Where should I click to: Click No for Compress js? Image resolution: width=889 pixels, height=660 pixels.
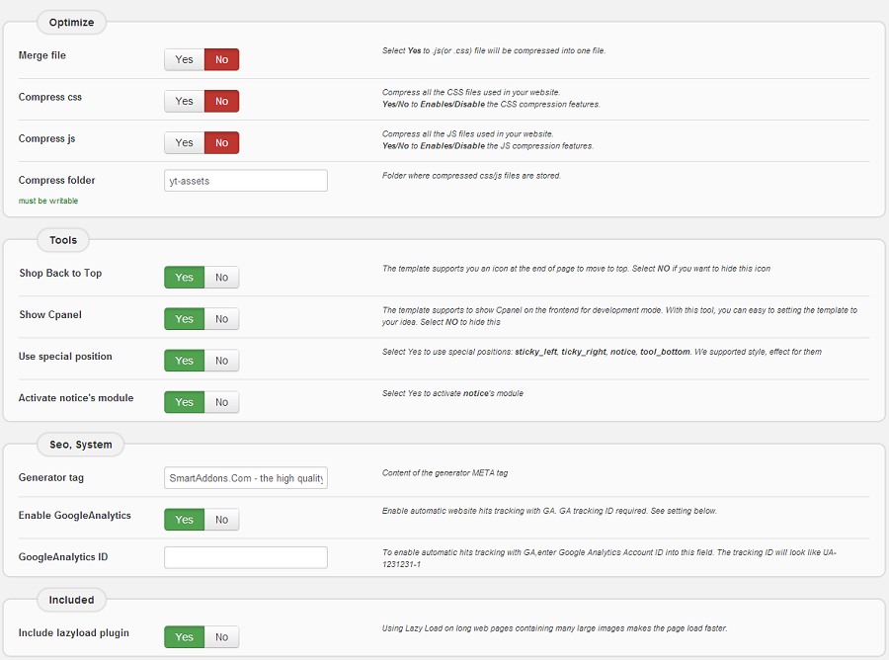(x=221, y=143)
